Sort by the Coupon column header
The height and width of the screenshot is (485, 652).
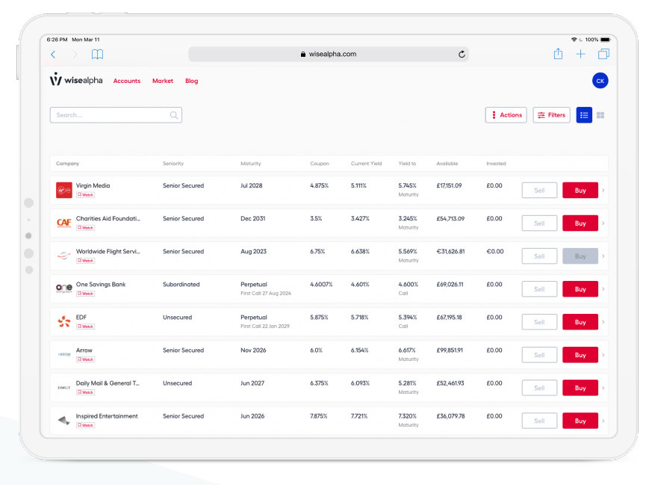coord(320,164)
